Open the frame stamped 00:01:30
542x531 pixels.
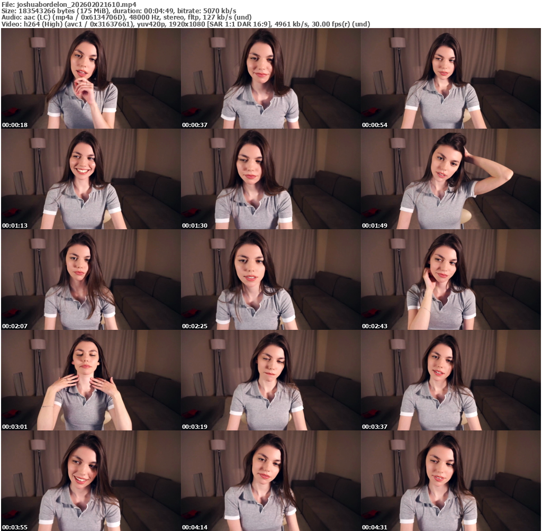click(271, 179)
